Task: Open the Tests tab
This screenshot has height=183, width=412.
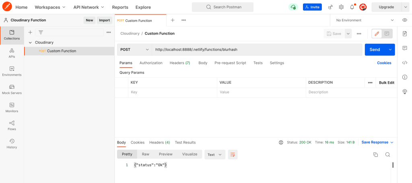Action: click(258, 63)
